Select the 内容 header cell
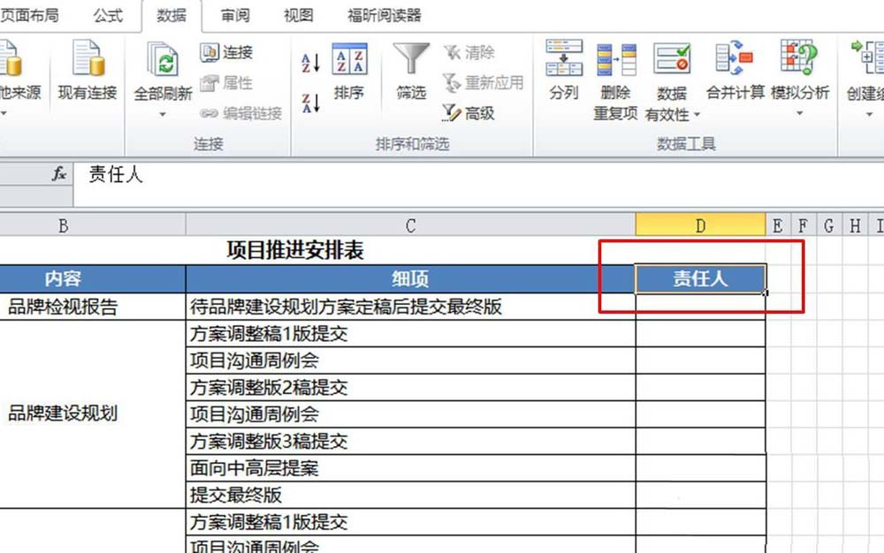884x553 pixels. point(93,279)
